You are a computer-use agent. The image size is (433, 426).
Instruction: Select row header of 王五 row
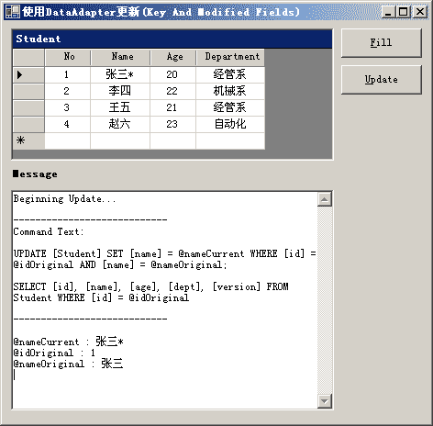(28, 107)
